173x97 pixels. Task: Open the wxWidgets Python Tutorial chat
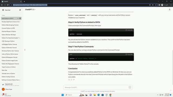pyautogui.click(x=11, y=44)
